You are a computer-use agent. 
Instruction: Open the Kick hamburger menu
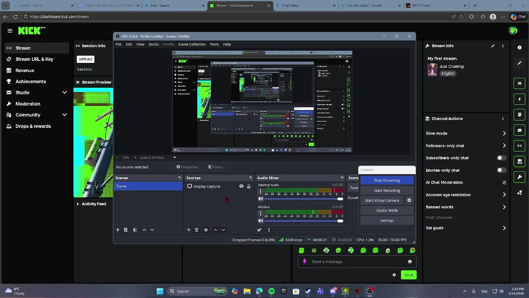tap(10, 31)
